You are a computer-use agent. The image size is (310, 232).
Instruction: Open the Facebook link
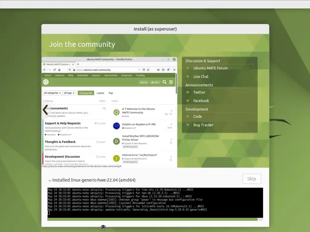click(x=201, y=101)
